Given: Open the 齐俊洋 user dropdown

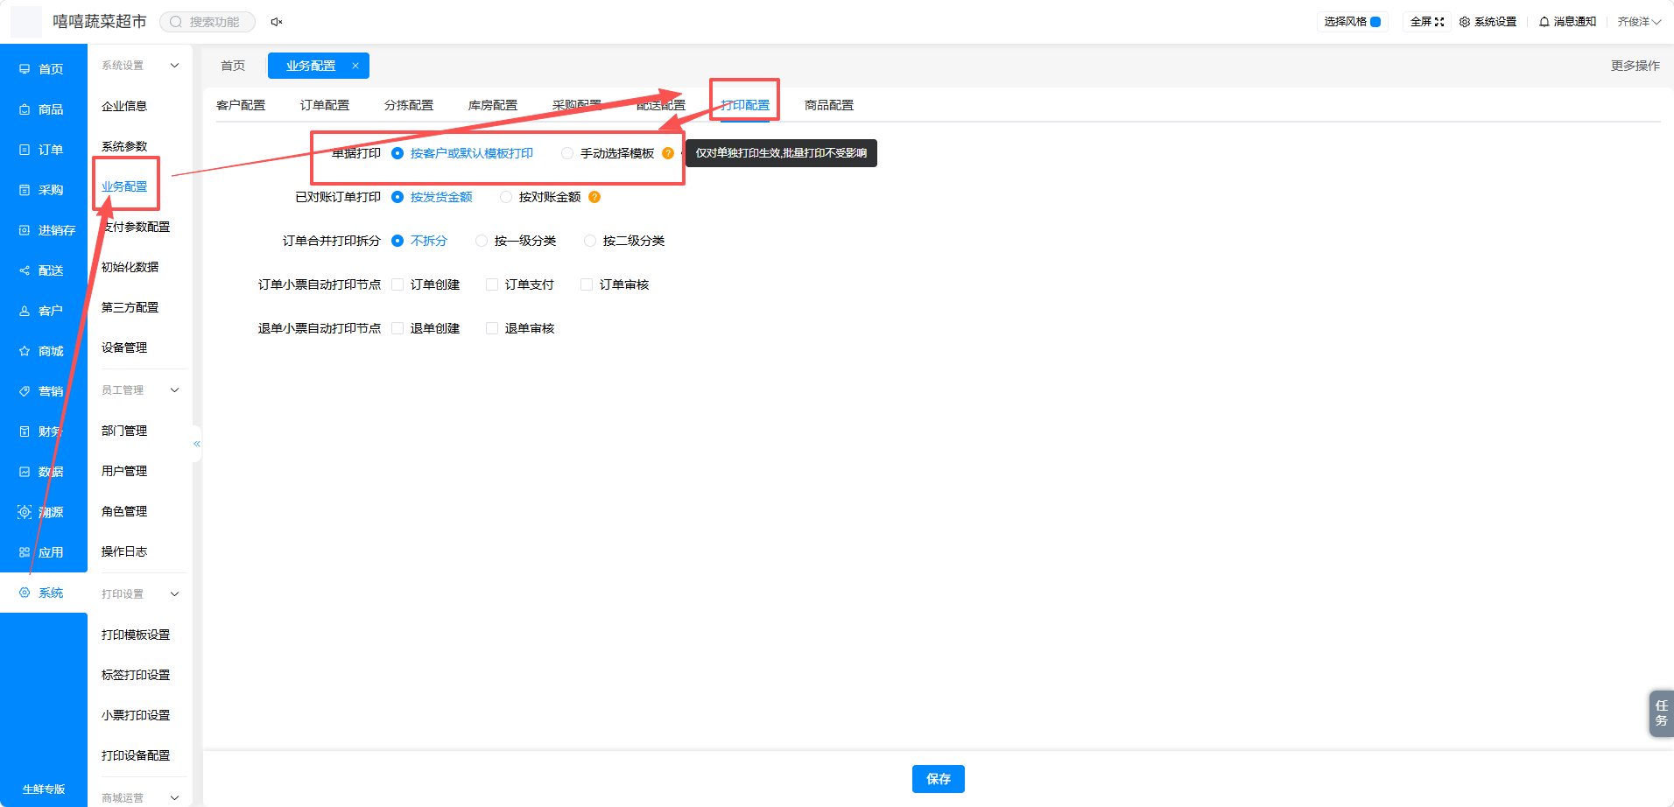Looking at the screenshot, I should (1639, 22).
